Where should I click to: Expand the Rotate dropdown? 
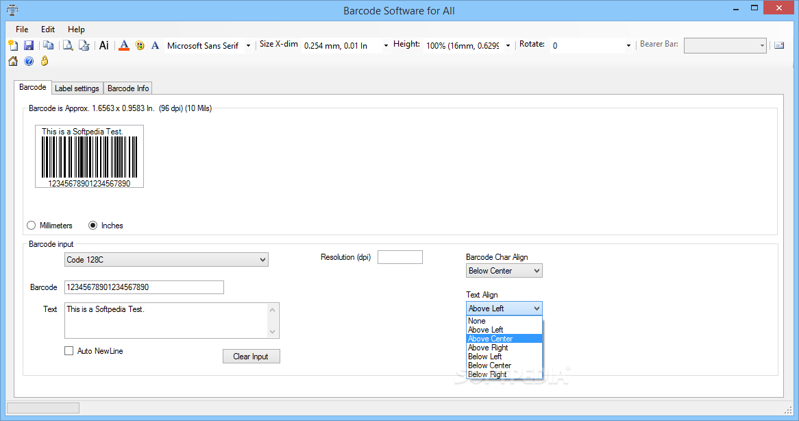tap(628, 46)
